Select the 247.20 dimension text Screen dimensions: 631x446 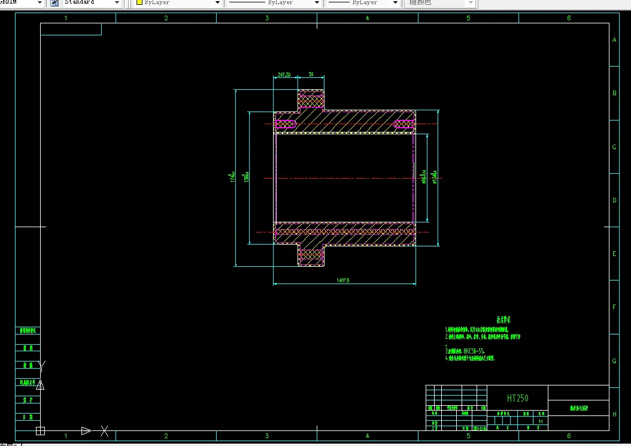(284, 74)
